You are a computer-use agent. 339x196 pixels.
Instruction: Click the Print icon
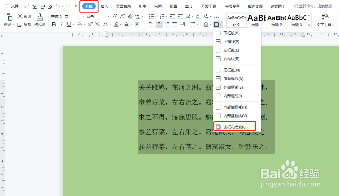point(42,6)
